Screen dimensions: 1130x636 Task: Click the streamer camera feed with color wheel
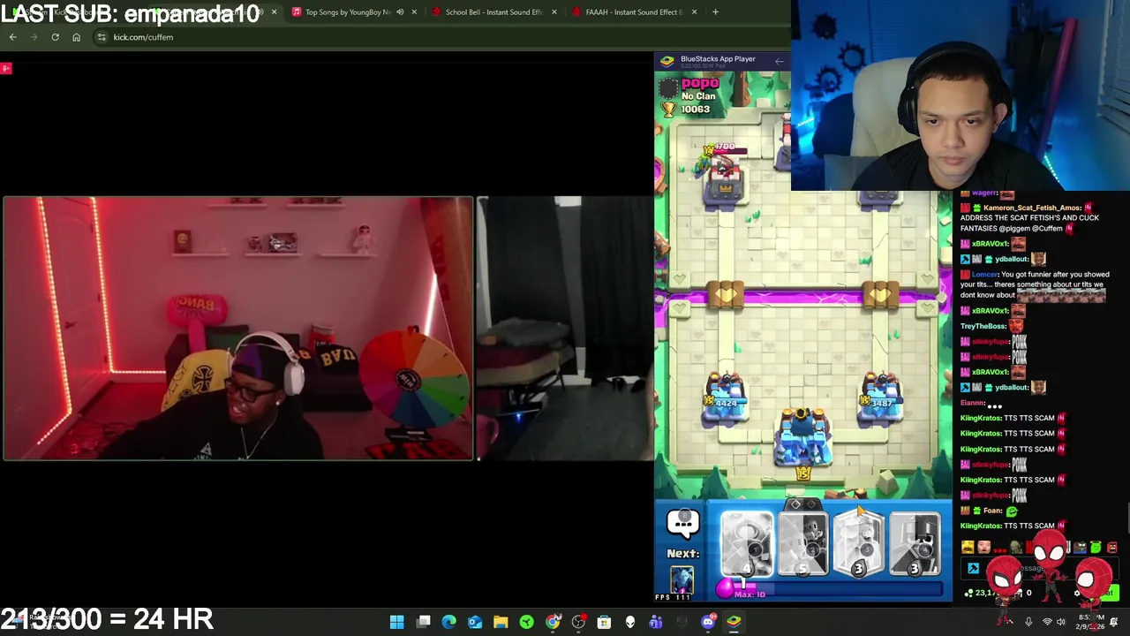tap(238, 329)
